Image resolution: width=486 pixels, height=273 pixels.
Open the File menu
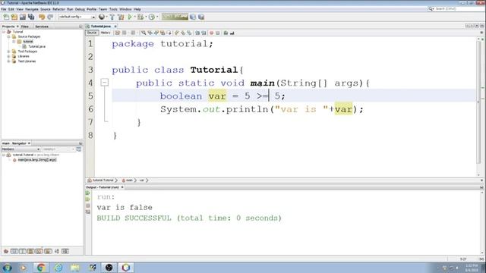tap(4, 9)
